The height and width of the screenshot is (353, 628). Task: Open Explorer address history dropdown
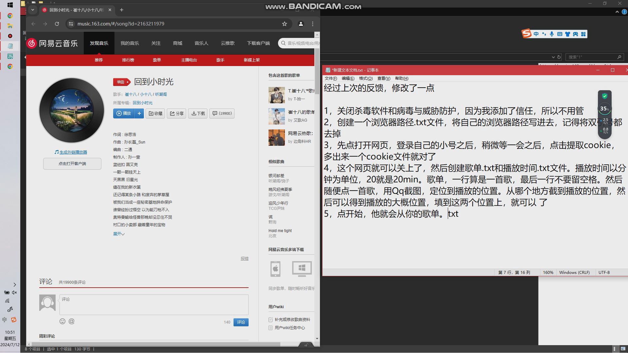click(x=553, y=57)
